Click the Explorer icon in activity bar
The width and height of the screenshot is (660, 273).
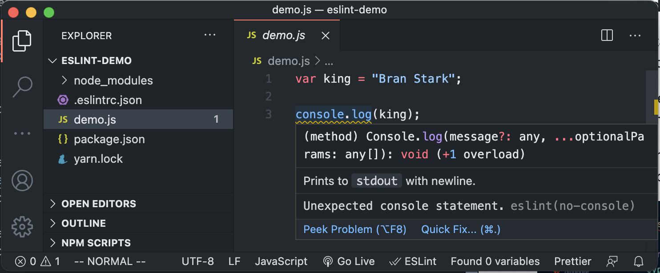click(22, 40)
